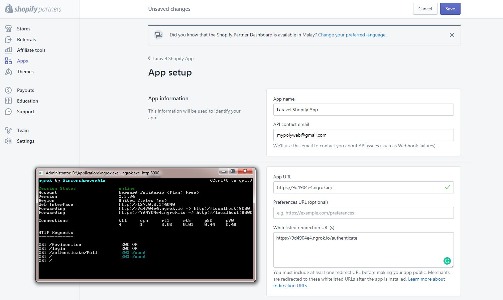Click the https forwarding URL in ngrok console

click(152, 212)
